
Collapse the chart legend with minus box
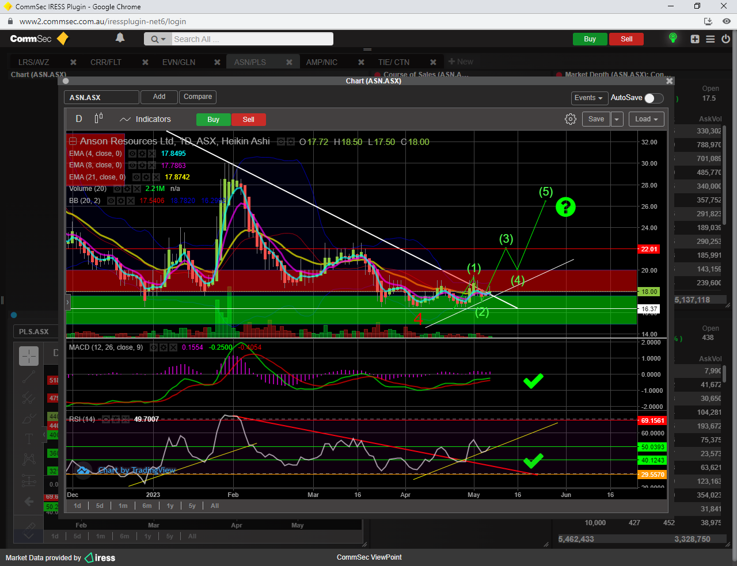(73, 141)
